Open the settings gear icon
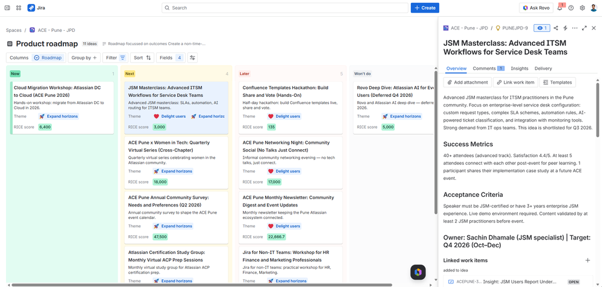Viewport: 602px width, 287px height. (583, 8)
